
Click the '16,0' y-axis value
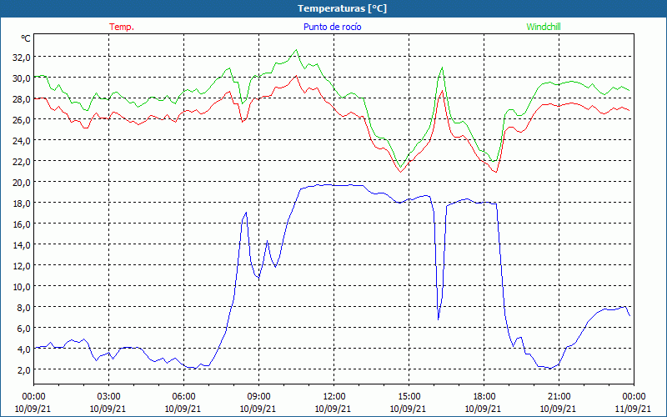(x=22, y=224)
